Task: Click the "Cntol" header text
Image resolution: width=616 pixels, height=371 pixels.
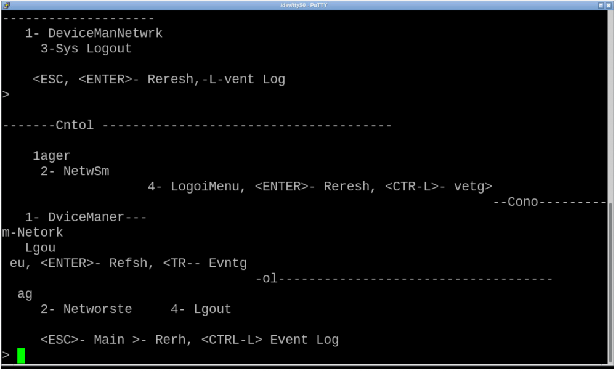Action: [x=75, y=125]
